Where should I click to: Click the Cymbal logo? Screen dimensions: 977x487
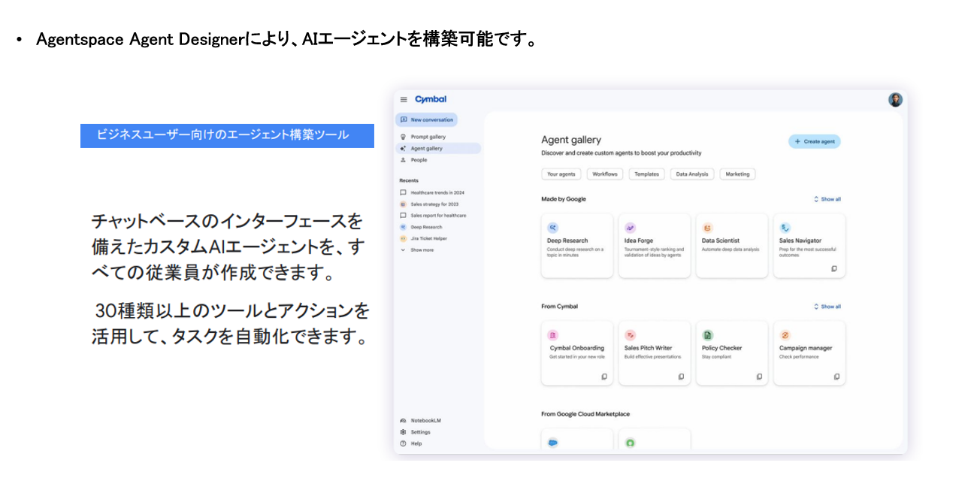pos(431,99)
